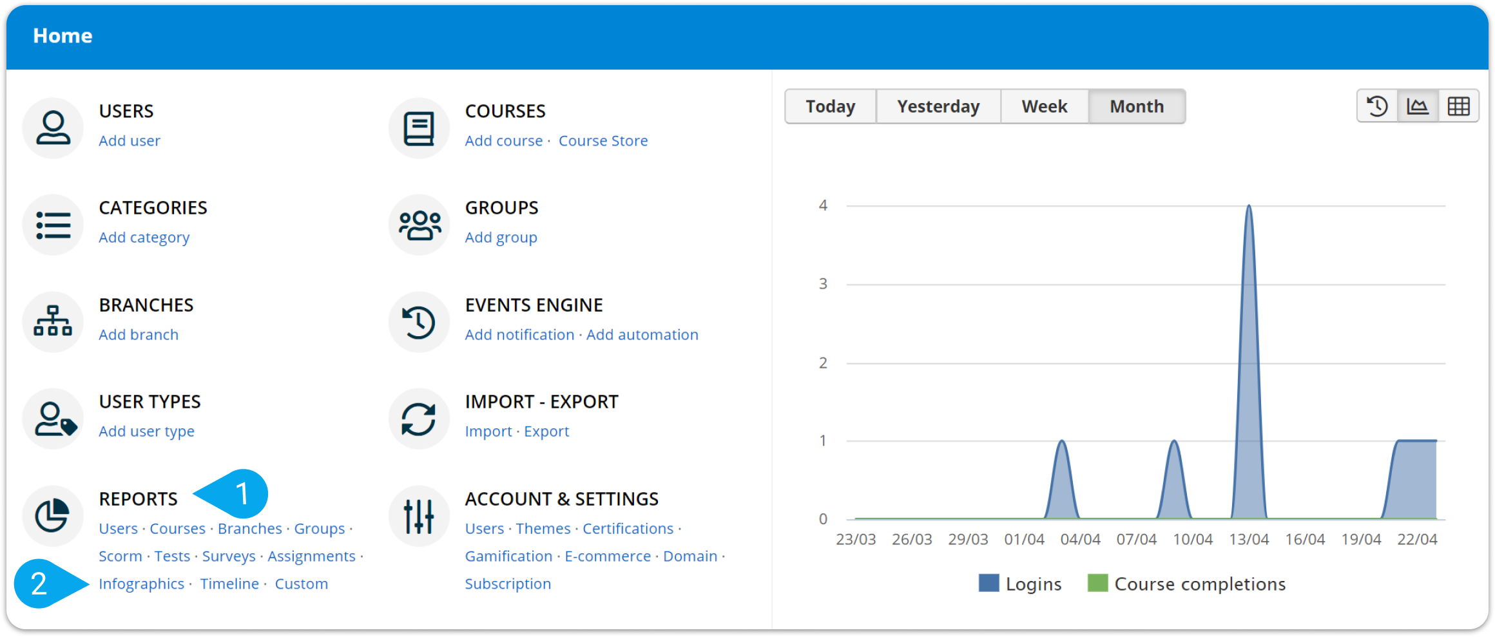Open the Users report link under Reports
The image size is (1495, 637).
tap(119, 529)
